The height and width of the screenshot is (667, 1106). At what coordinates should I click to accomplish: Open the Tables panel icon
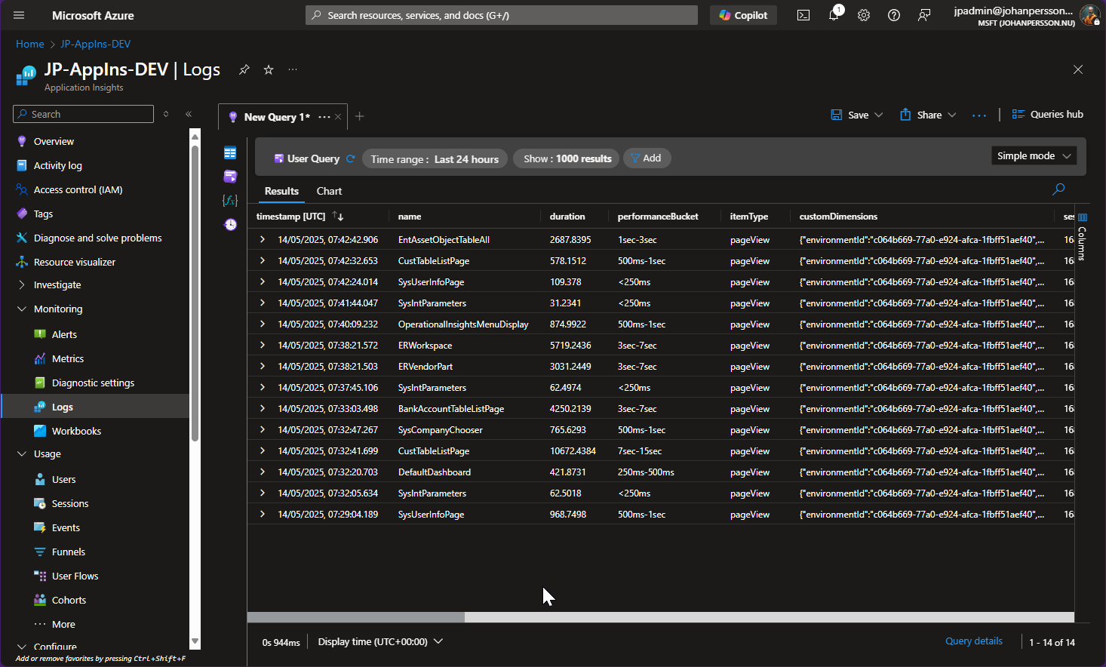230,153
